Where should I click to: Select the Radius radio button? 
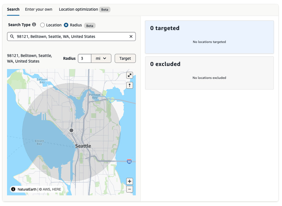66,25
